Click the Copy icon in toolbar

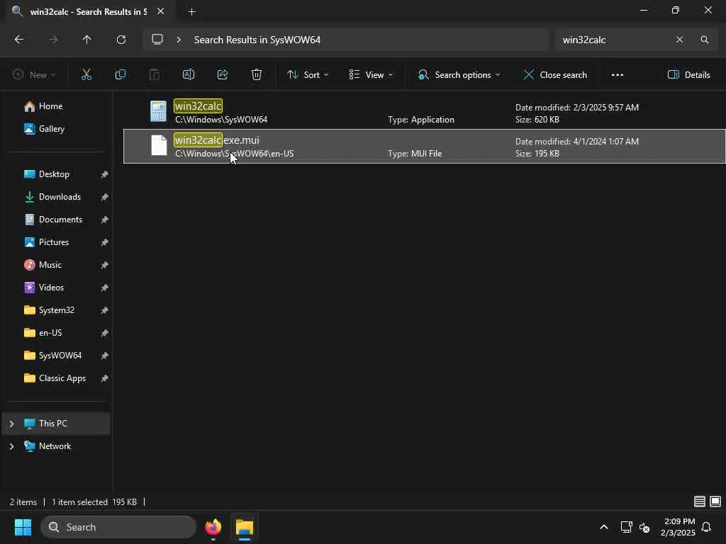coord(121,74)
